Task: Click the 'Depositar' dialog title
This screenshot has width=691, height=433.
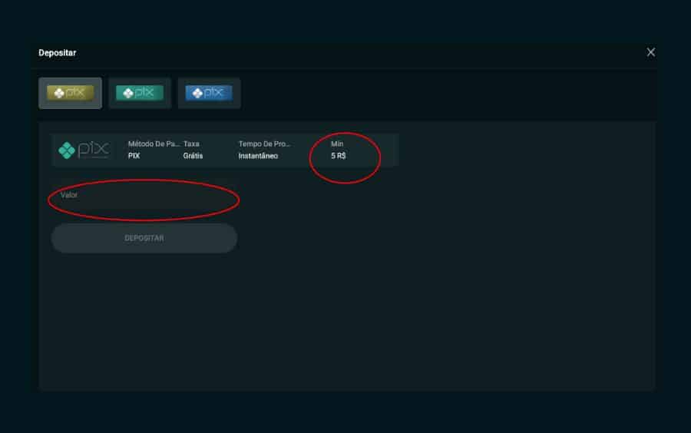Action: 58,53
